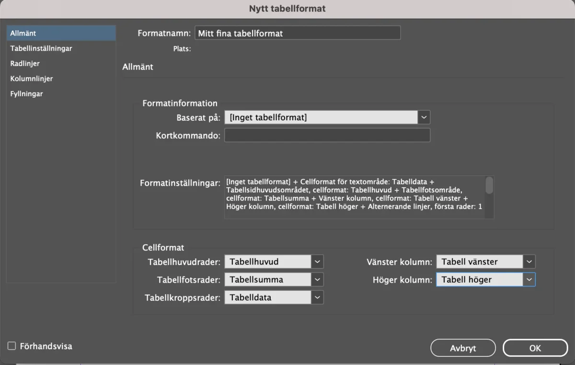575x365 pixels.
Task: Select Tabellinställningar in the sidebar
Action: tap(41, 48)
